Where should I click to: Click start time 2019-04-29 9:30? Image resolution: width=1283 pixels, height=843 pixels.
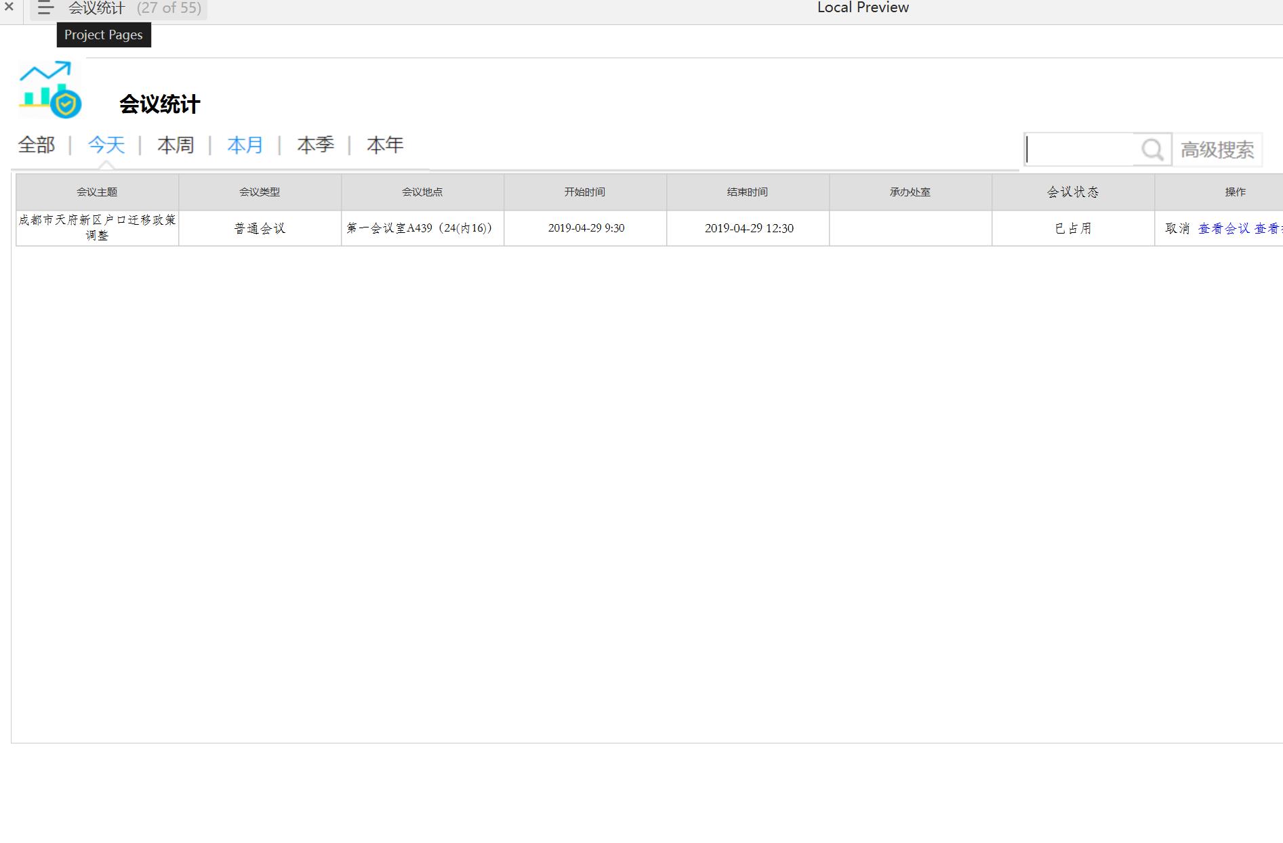586,228
